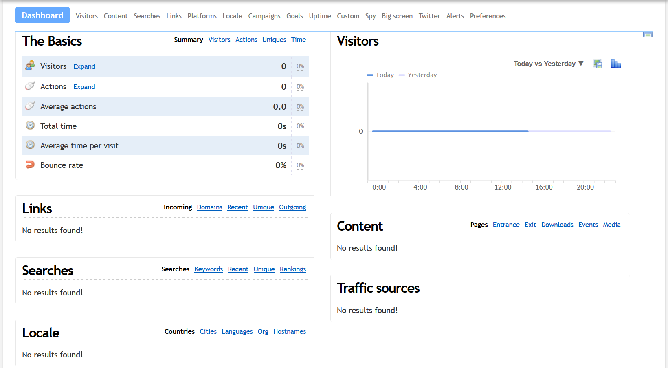The height and width of the screenshot is (368, 668).
Task: Open Links in the top navigation
Action: click(x=174, y=16)
